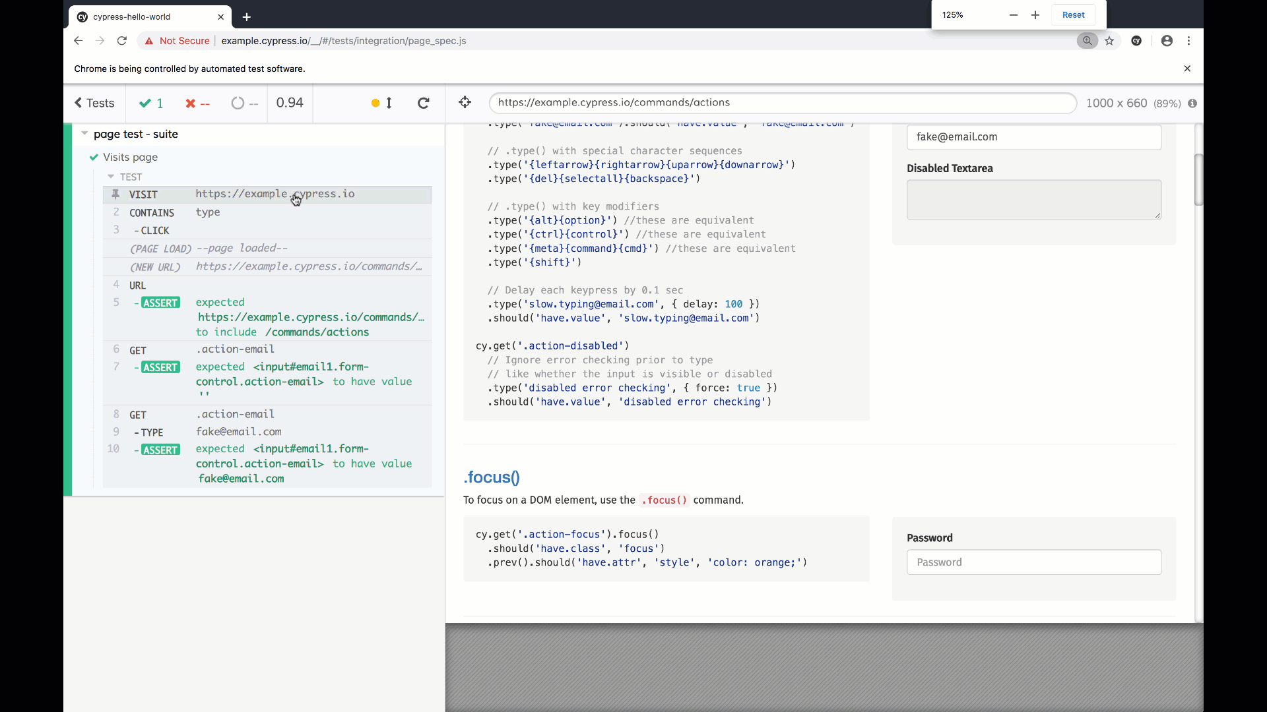The height and width of the screenshot is (712, 1267).
Task: Toggle Chrome automation info bar
Action: 1187,68
